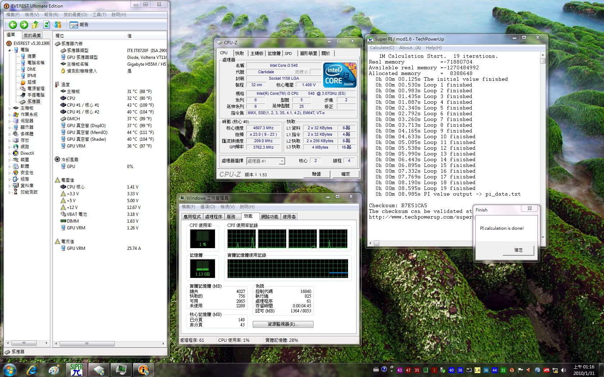The image size is (604, 377).
Task: Expand the 網路 tree node
Action: pos(10,146)
